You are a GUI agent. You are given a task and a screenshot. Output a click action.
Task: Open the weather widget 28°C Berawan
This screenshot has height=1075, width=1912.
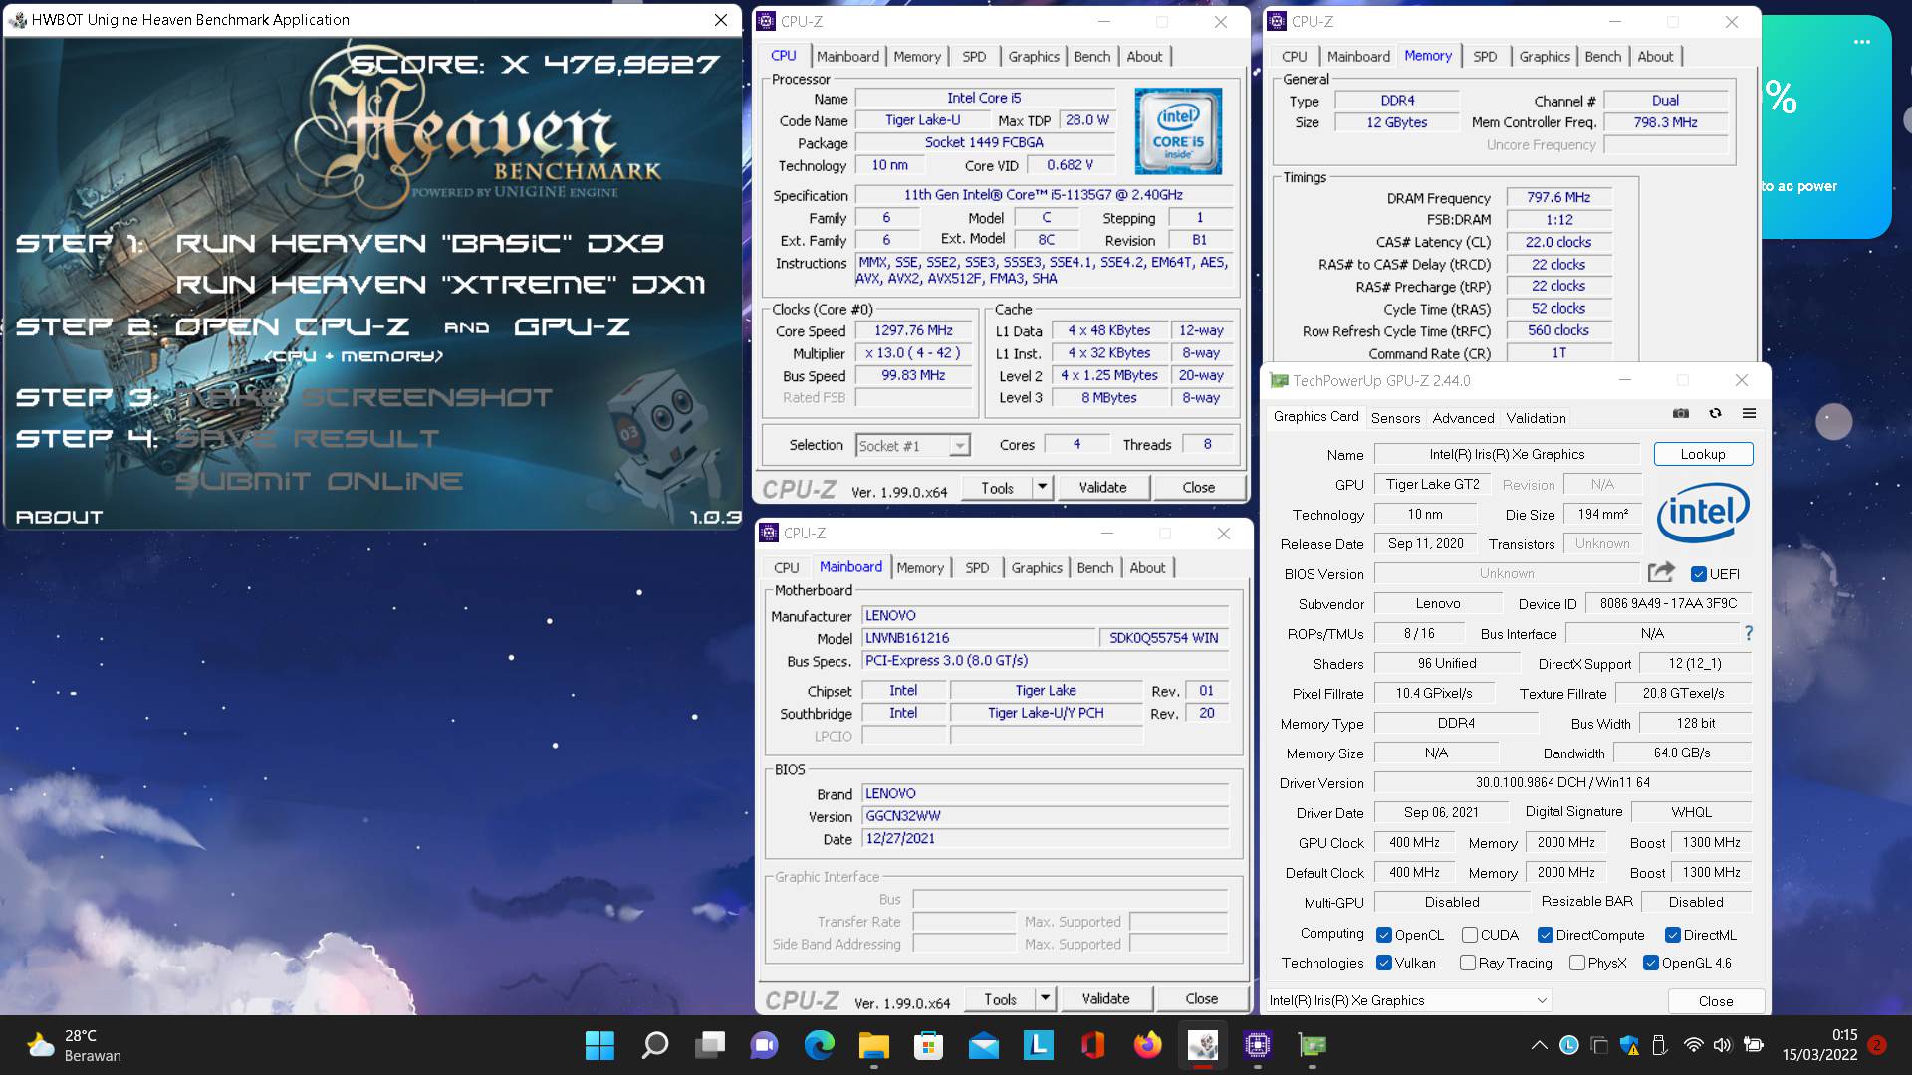[x=74, y=1045]
